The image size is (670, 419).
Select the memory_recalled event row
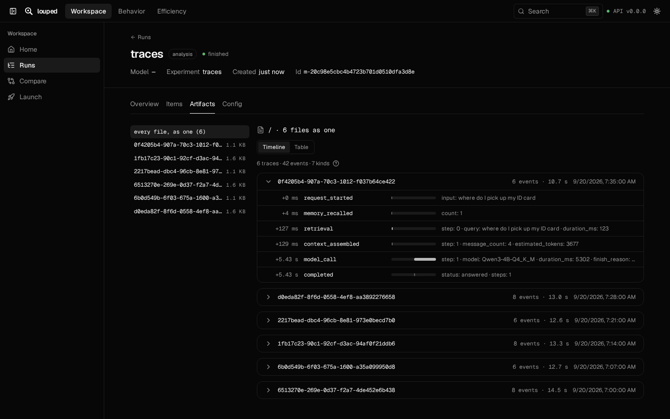450,213
